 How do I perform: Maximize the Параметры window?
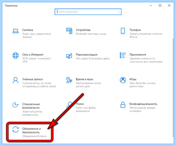point(160,5)
